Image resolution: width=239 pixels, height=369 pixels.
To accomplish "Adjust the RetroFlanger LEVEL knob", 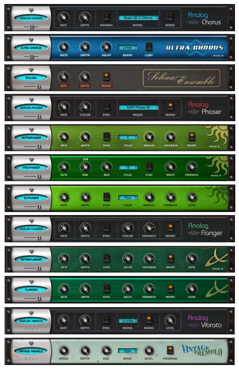I will pos(192,259).
